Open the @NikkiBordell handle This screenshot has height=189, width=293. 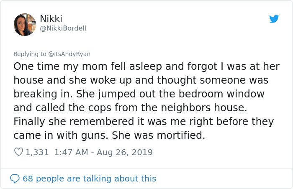pos(63,28)
